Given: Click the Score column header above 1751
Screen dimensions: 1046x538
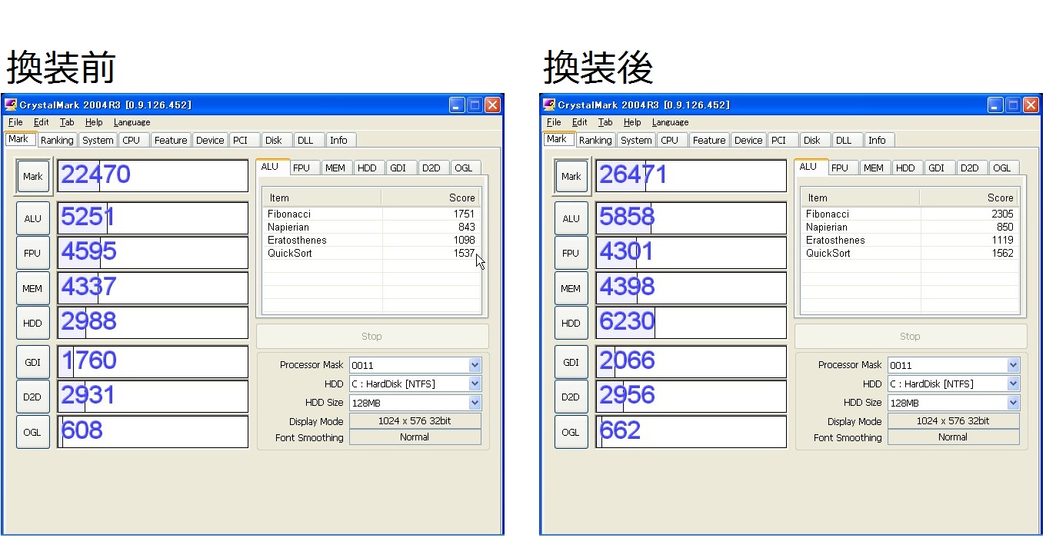Looking at the screenshot, I should [x=431, y=198].
